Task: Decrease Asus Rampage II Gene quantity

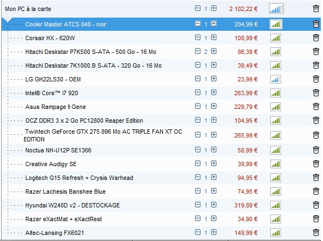Action: tap(198, 106)
